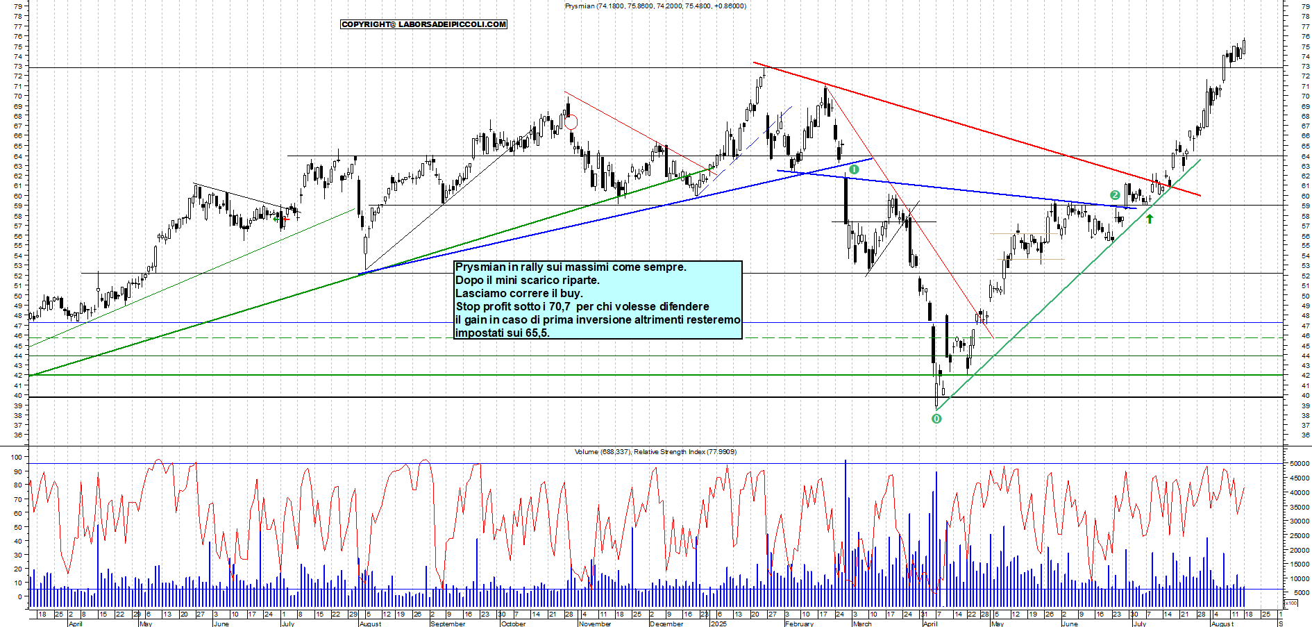The height and width of the screenshot is (627, 1312).
Task: Click the February label on the time axis
Action: pos(799,624)
